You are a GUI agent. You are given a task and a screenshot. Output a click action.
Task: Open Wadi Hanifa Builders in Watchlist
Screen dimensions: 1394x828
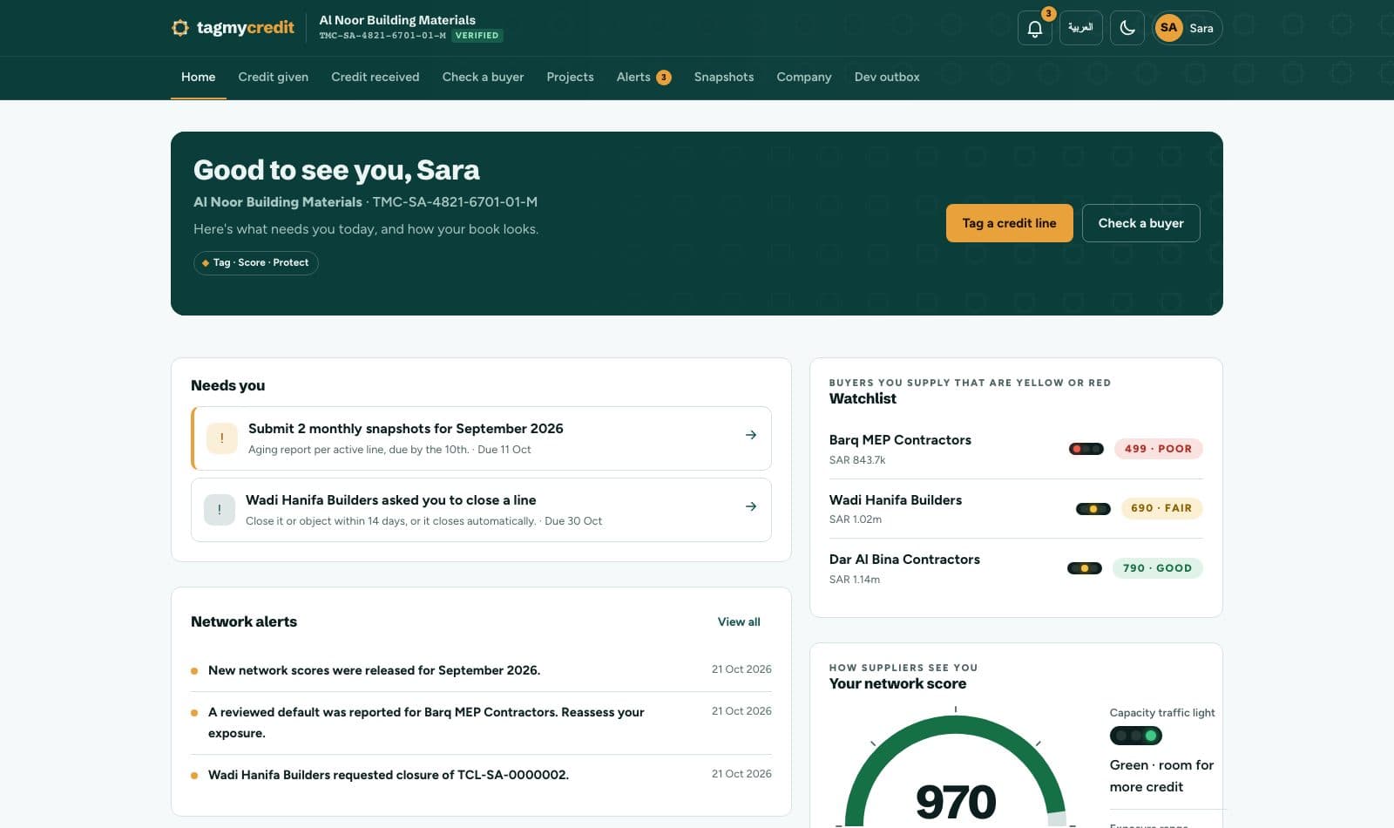(1016, 508)
